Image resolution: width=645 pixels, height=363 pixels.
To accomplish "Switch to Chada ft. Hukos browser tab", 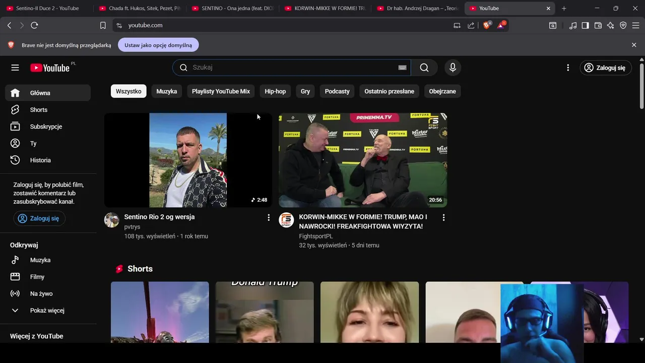I will [x=141, y=8].
